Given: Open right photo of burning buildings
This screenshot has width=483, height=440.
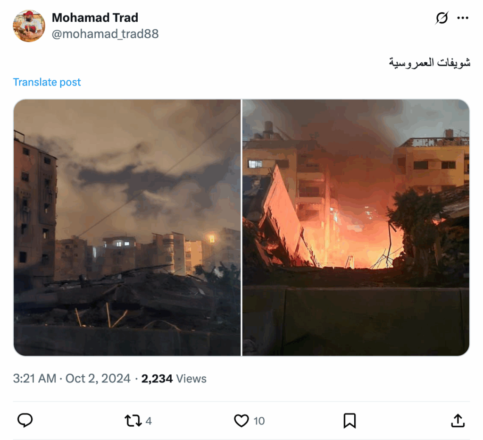Looking at the screenshot, I should (356, 228).
